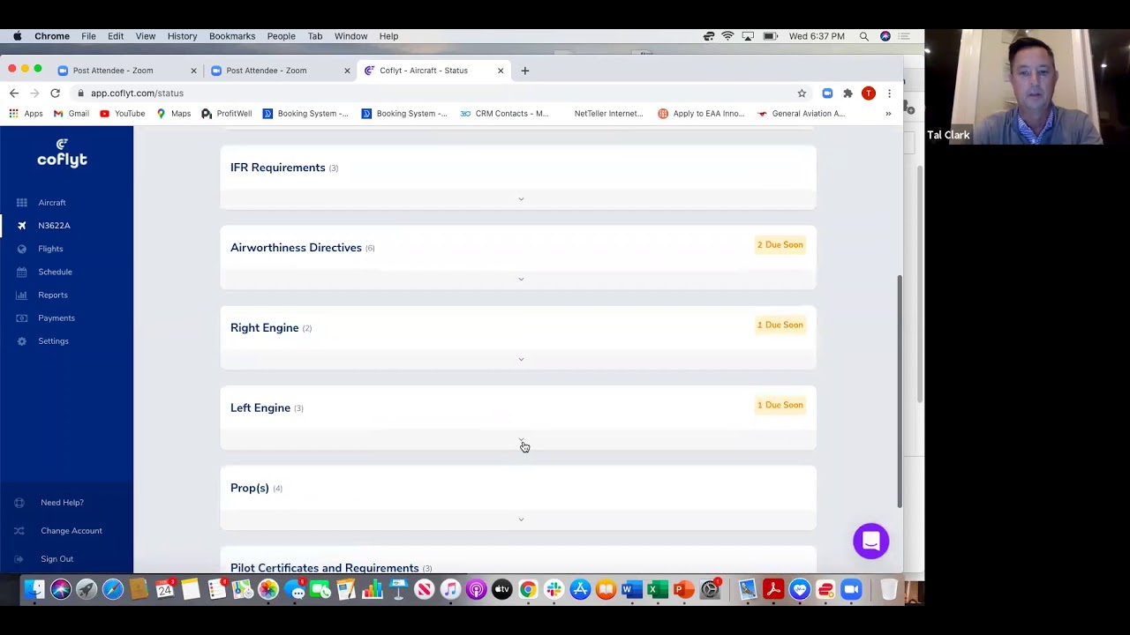Open the Maps bookmark
The width and height of the screenshot is (1130, 635).
173,114
